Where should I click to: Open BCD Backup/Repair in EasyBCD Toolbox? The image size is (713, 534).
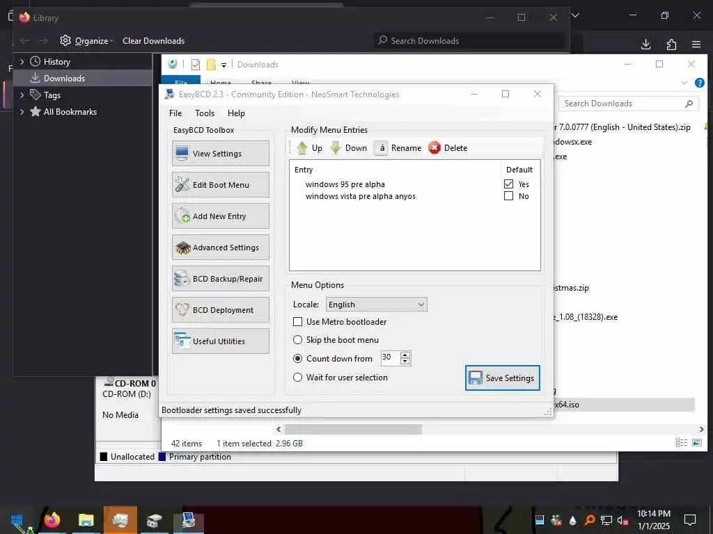point(221,279)
